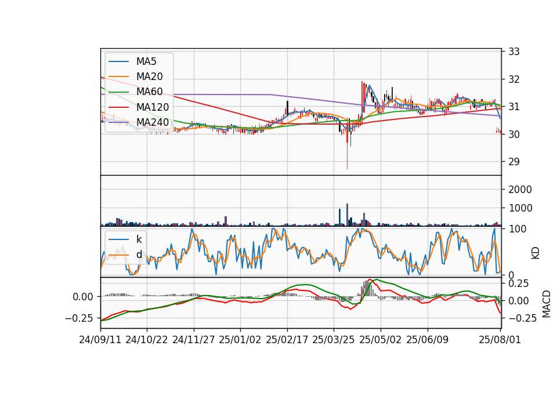Image resolution: width=557 pixels, height=400 pixels.
Task: Click the d legend entry in KD panel
Action: (x=125, y=254)
